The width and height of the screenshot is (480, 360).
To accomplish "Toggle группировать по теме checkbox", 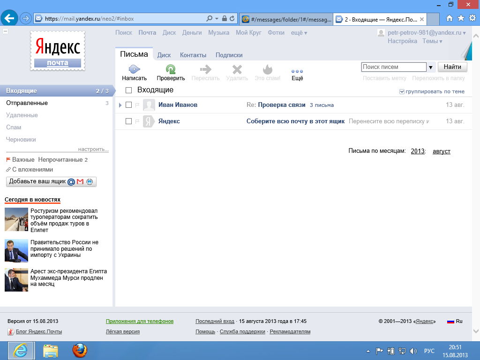I will pos(402,91).
